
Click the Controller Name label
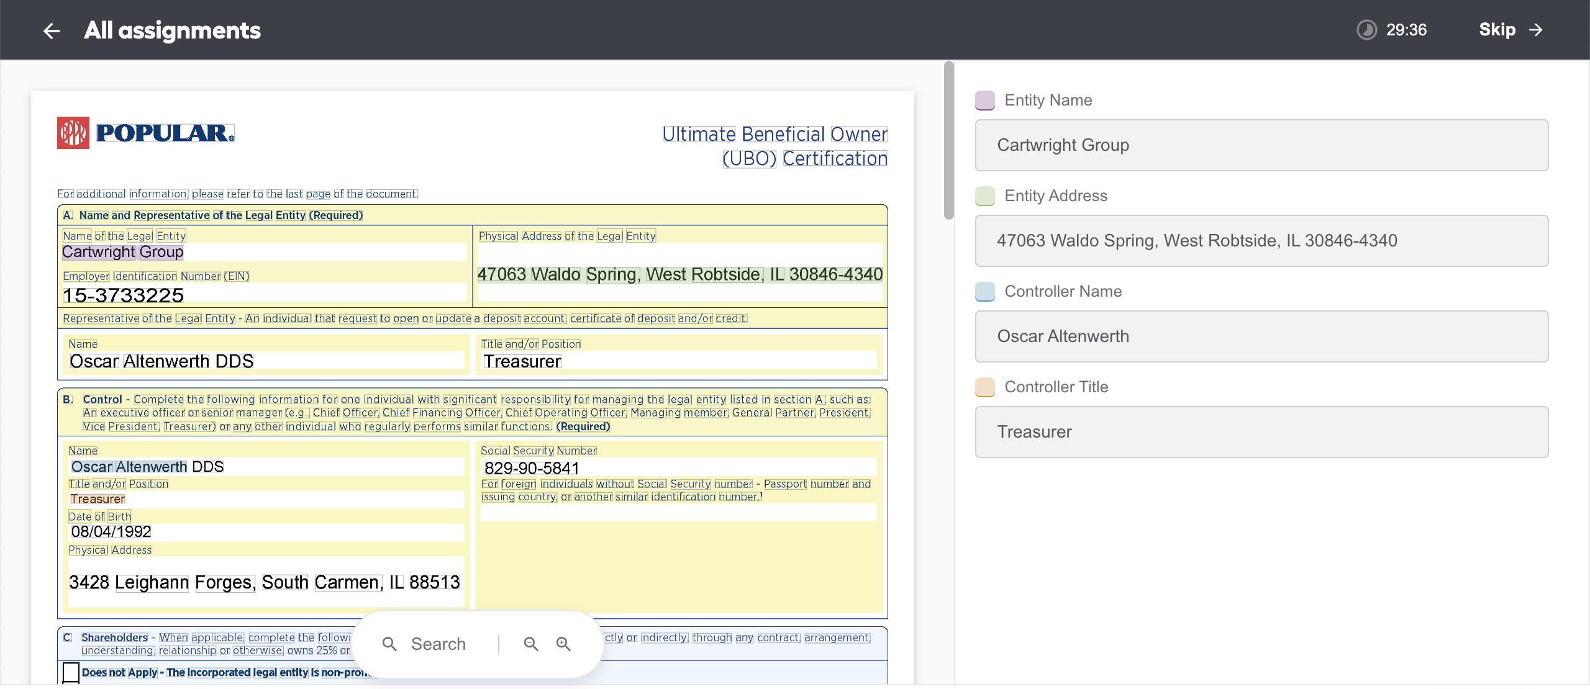coord(1063,291)
